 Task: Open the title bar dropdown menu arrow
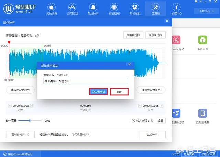click(201, 1)
